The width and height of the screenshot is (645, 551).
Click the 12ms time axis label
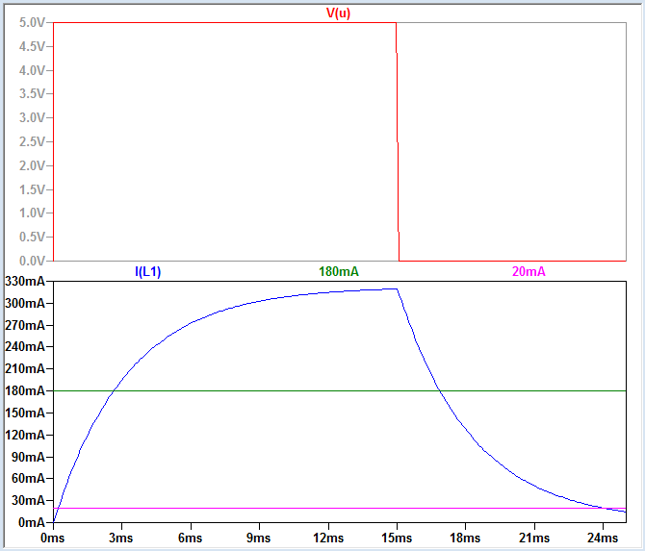click(x=328, y=538)
